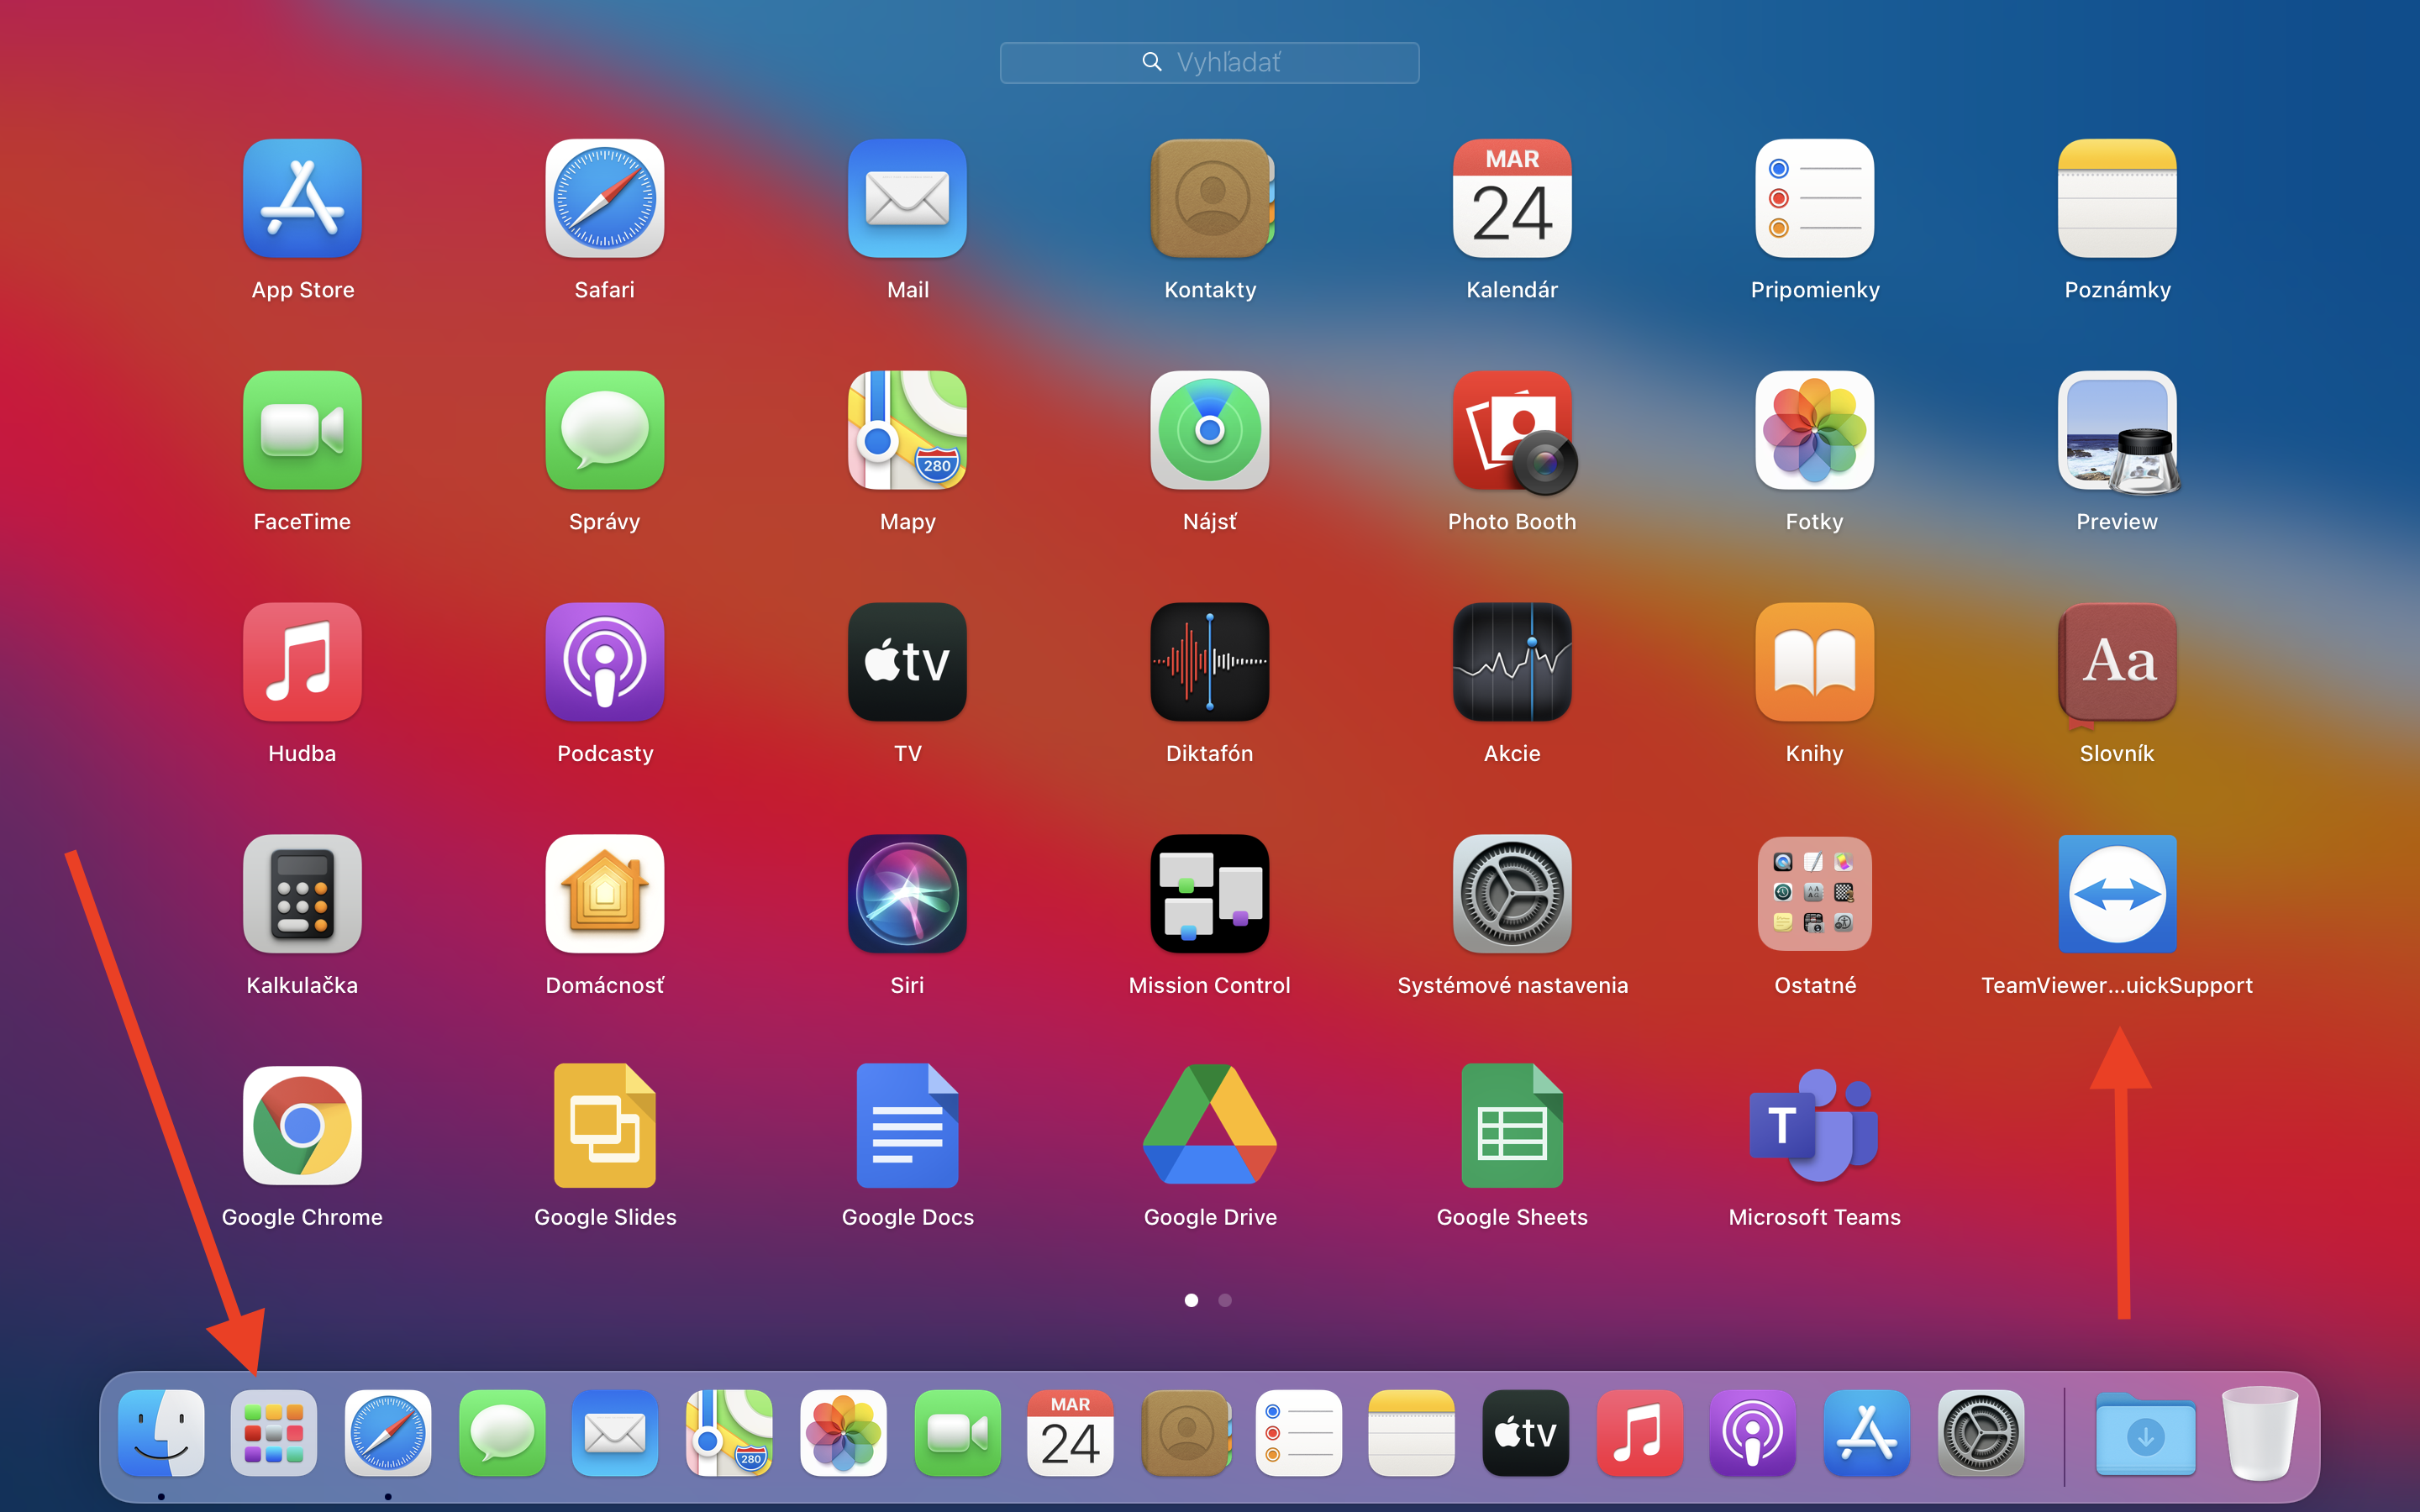Select first Launchpad page dot
This screenshot has width=2420, height=1512.
(1191, 1300)
